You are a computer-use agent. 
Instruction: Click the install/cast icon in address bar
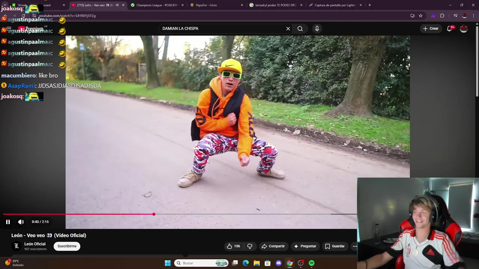412,16
